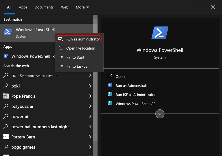Image resolution: width=222 pixels, height=156 pixels.
Task: Click the shield icon beside Run as administrator
Action: point(61,39)
